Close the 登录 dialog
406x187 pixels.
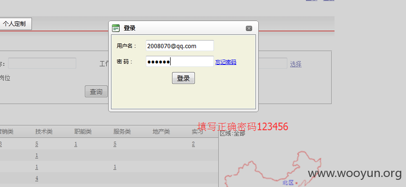click(249, 28)
